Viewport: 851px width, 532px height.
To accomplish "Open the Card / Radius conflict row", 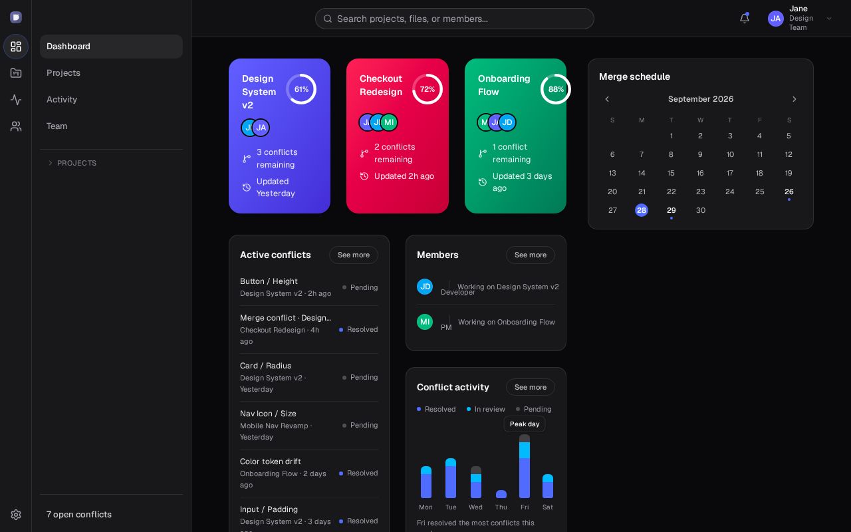I will [x=309, y=377].
